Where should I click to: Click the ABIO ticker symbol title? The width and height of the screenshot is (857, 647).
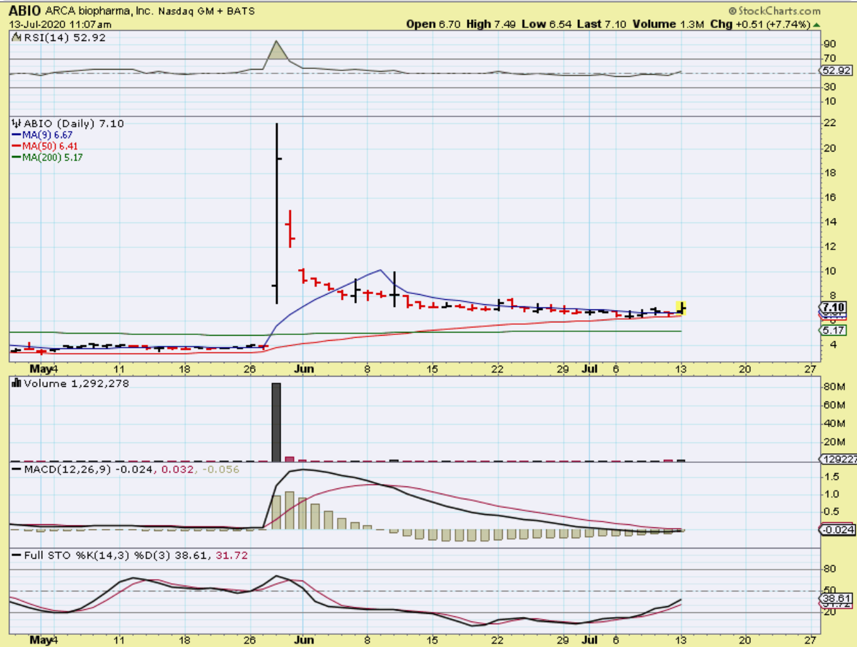pyautogui.click(x=24, y=11)
